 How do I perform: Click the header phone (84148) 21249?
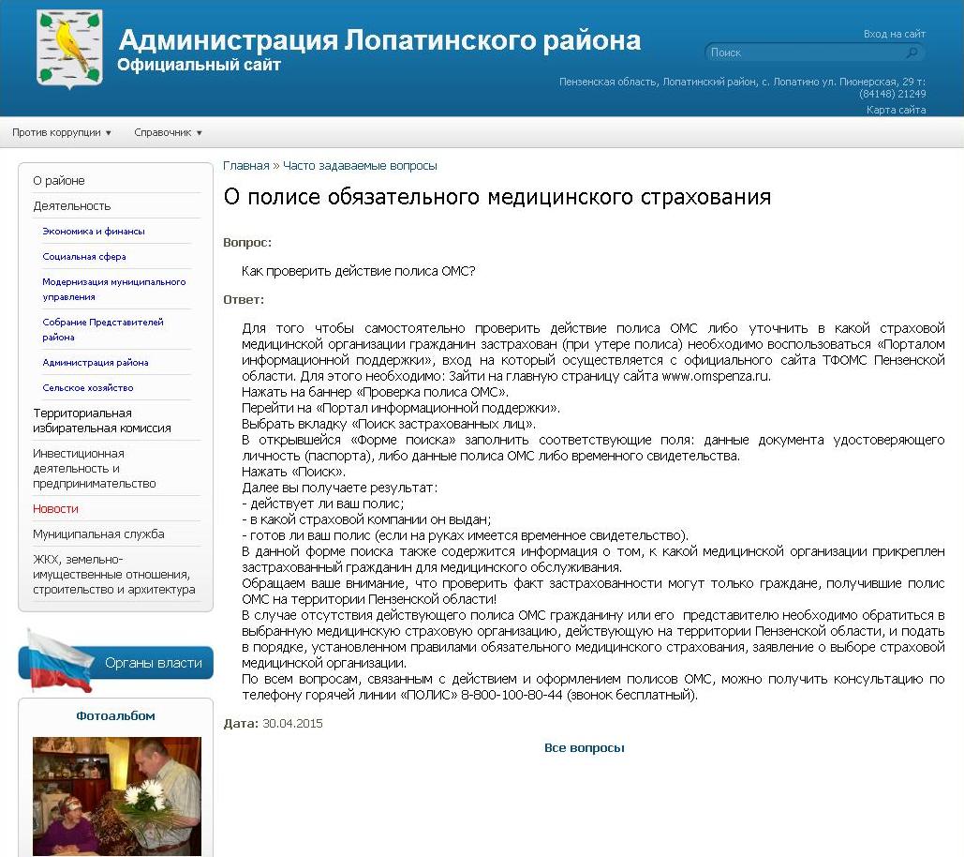(892, 94)
